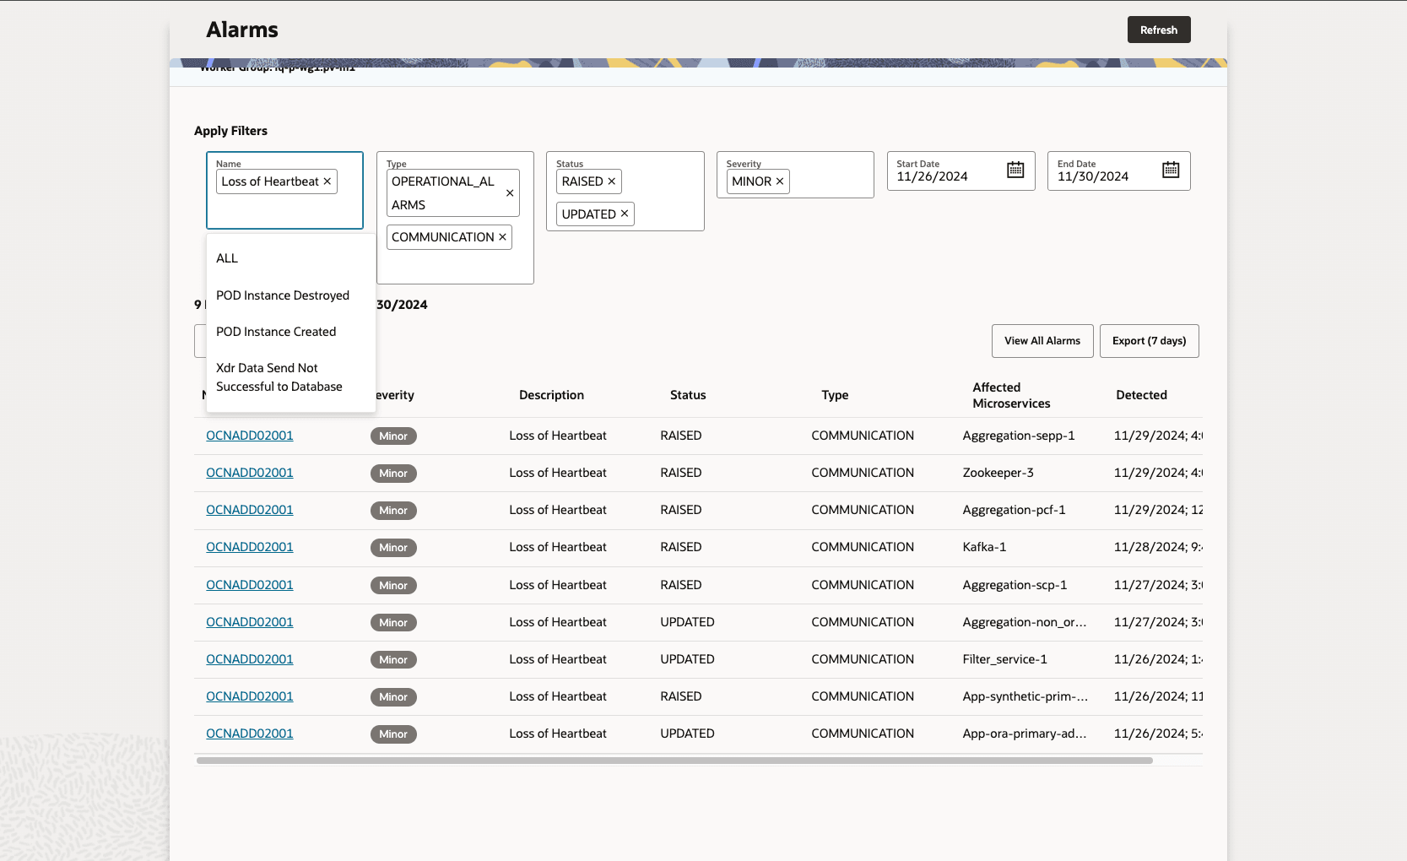Select ALL in the name dropdown
The image size is (1407, 861).
[290, 258]
